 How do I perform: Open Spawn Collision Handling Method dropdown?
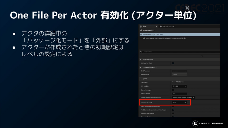(183, 98)
